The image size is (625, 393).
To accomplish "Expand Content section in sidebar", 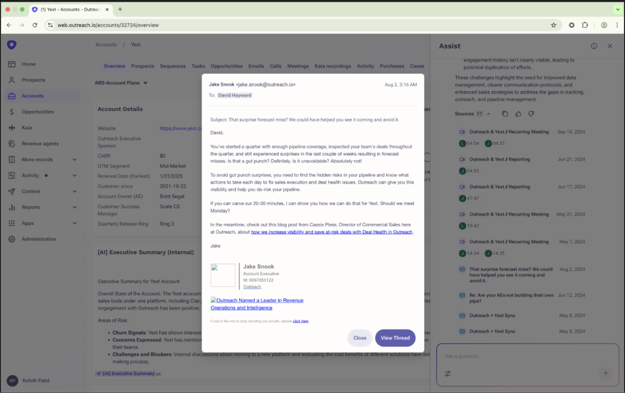I will [75, 191].
